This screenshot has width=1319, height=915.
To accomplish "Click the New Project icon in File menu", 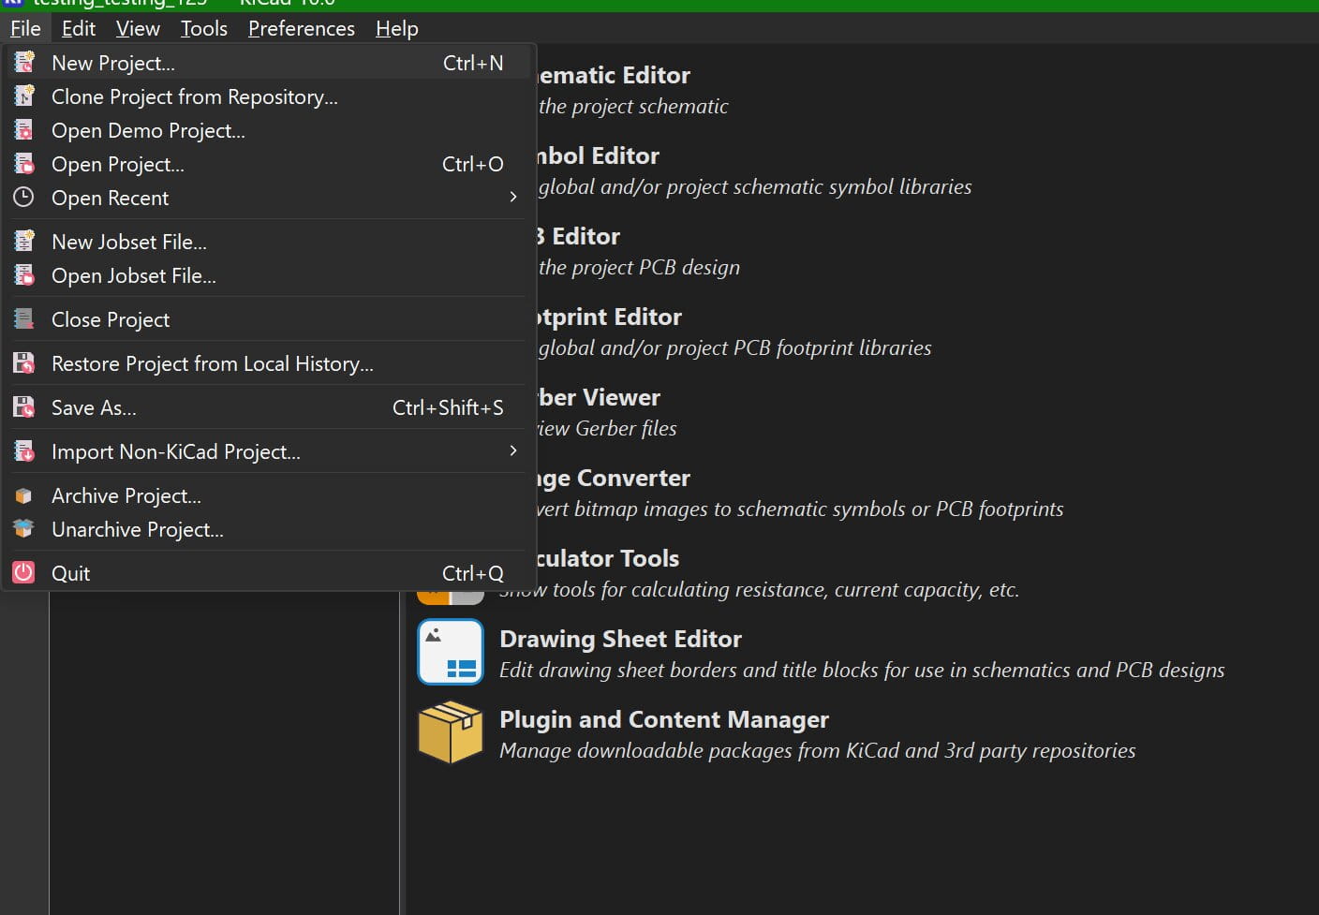I will [24, 63].
